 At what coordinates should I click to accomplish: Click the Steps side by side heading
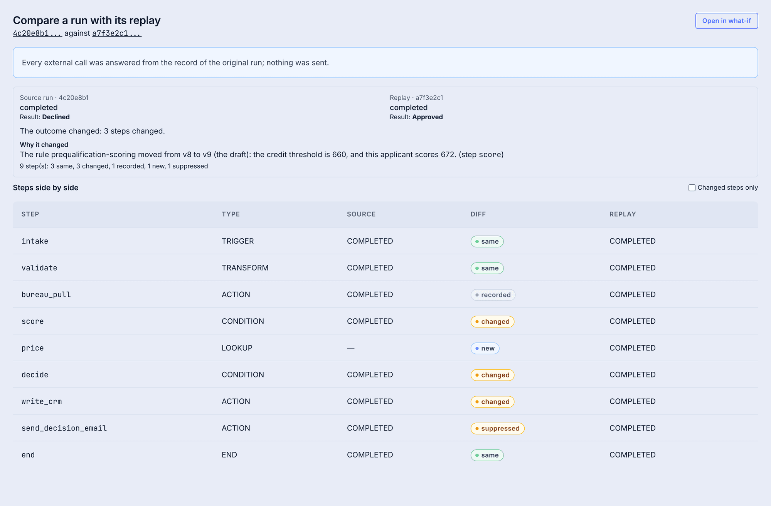coord(45,188)
